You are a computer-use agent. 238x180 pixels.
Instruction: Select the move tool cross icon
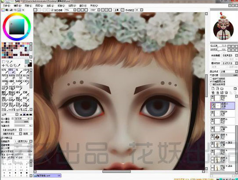3,65
